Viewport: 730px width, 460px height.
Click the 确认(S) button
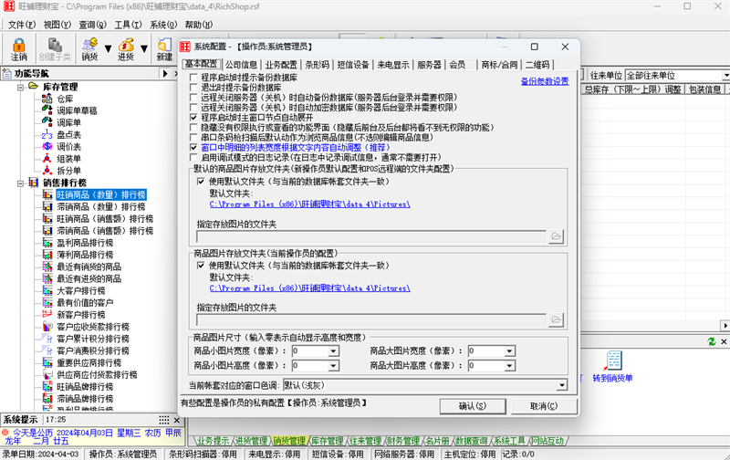(x=473, y=406)
